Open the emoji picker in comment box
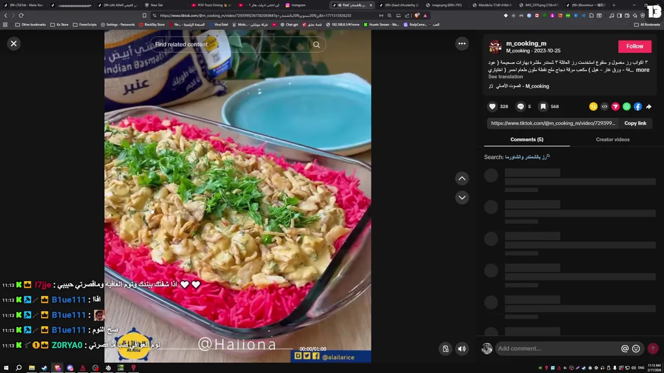Screen dimensions: 664x373 (636, 349)
